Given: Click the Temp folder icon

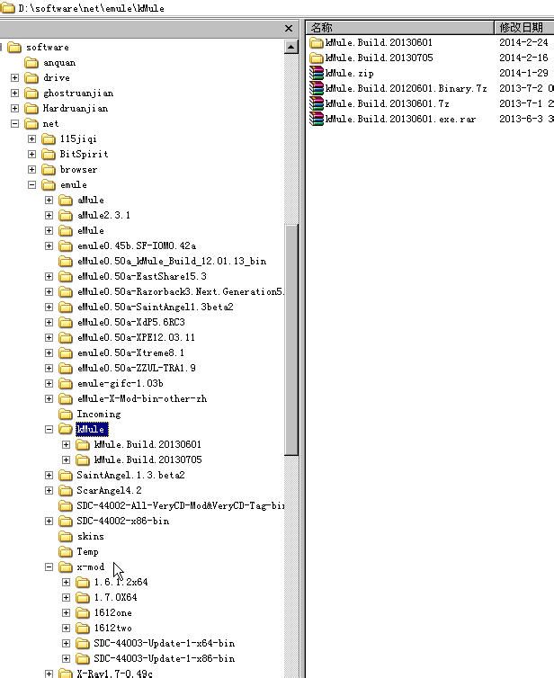Looking at the screenshot, I should 66,552.
